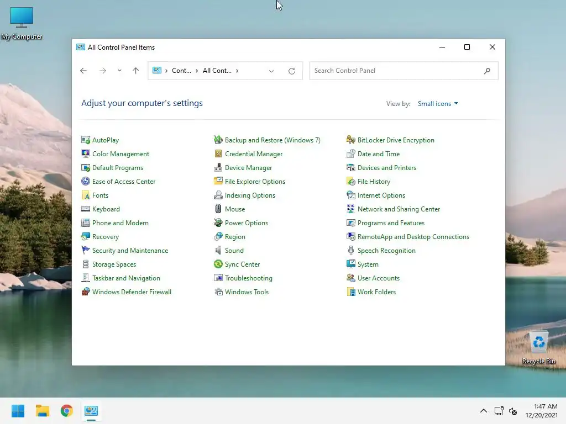The height and width of the screenshot is (424, 566).
Task: Select the Ease of Access Center icon
Action: 86,181
